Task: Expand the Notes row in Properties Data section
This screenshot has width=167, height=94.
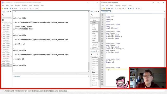Action: pyautogui.click(x=91, y=81)
